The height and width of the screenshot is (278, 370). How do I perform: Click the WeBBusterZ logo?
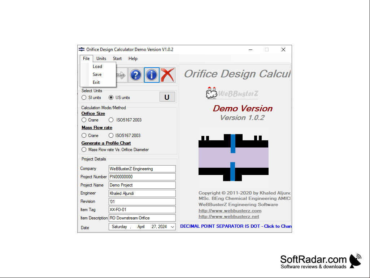coord(232,93)
